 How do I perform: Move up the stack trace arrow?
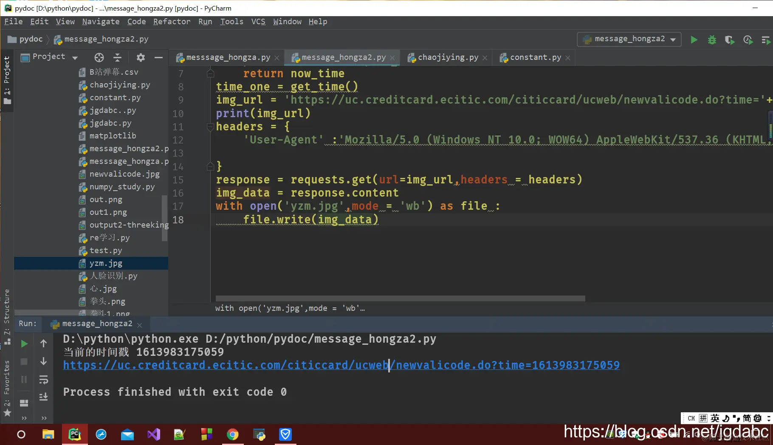(43, 344)
